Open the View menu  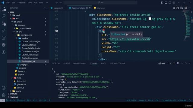pyautogui.click(x=30, y=3)
